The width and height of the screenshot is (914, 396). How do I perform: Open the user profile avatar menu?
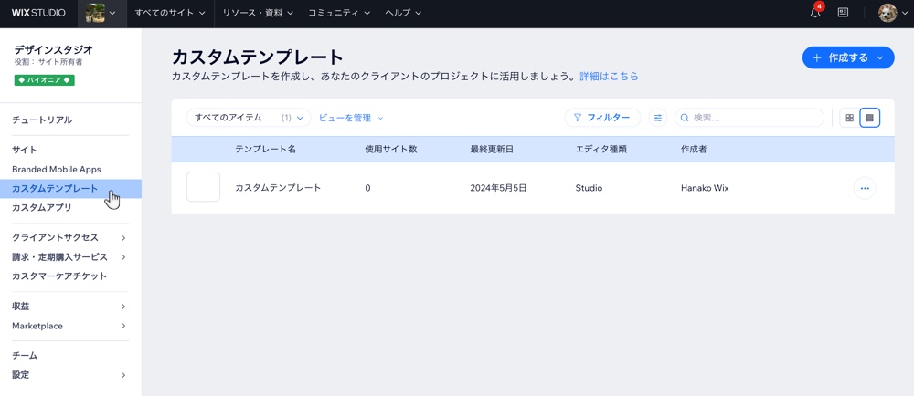pos(892,13)
